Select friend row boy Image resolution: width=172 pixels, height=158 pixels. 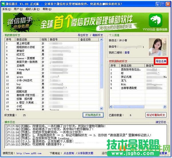52,84
